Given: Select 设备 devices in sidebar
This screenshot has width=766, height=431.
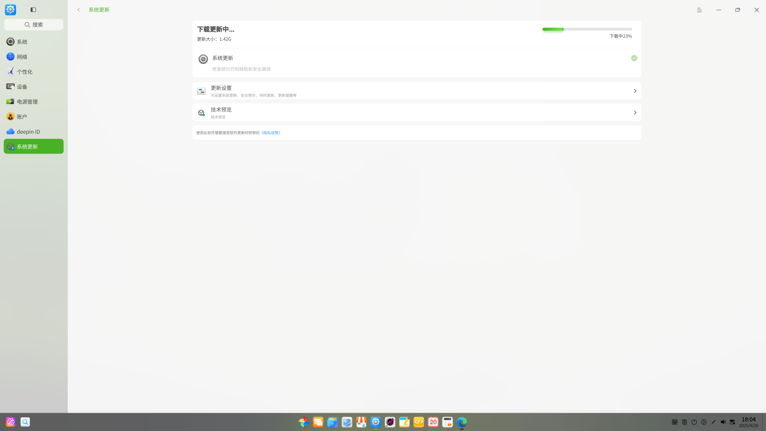Looking at the screenshot, I should (34, 86).
